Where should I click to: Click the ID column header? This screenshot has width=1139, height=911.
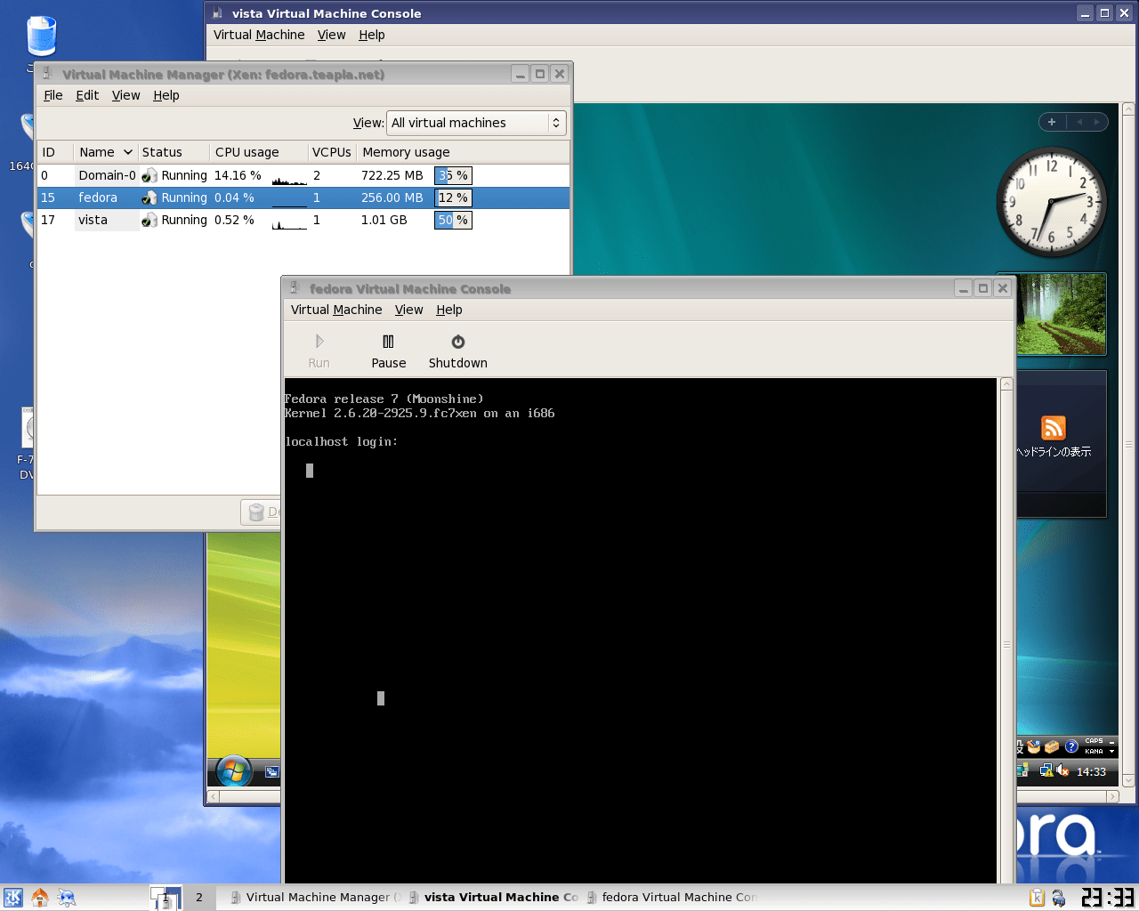[x=53, y=152]
